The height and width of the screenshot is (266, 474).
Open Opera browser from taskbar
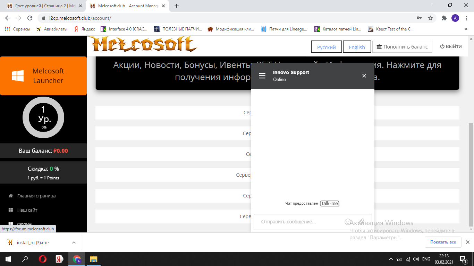(x=43, y=259)
